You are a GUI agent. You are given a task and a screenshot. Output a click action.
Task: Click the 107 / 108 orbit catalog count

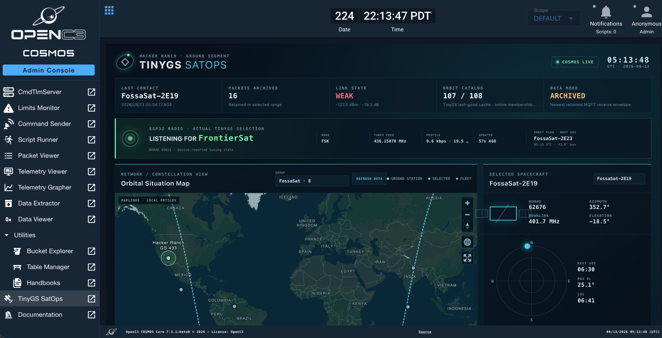463,96
